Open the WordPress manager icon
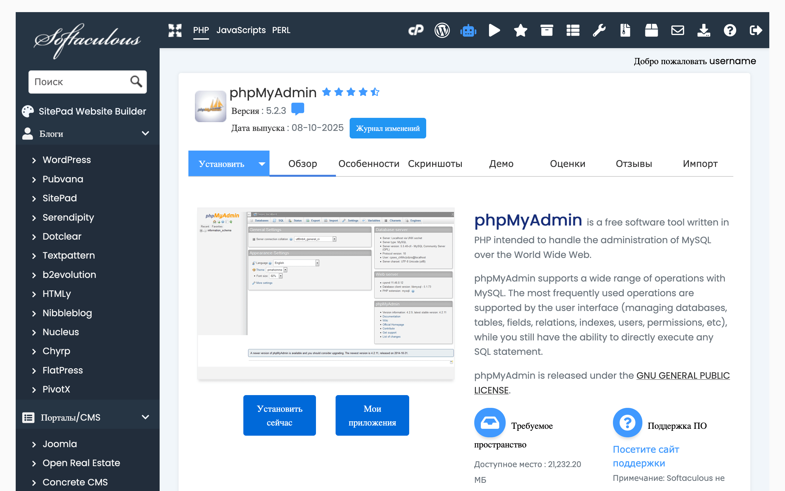 442,30
